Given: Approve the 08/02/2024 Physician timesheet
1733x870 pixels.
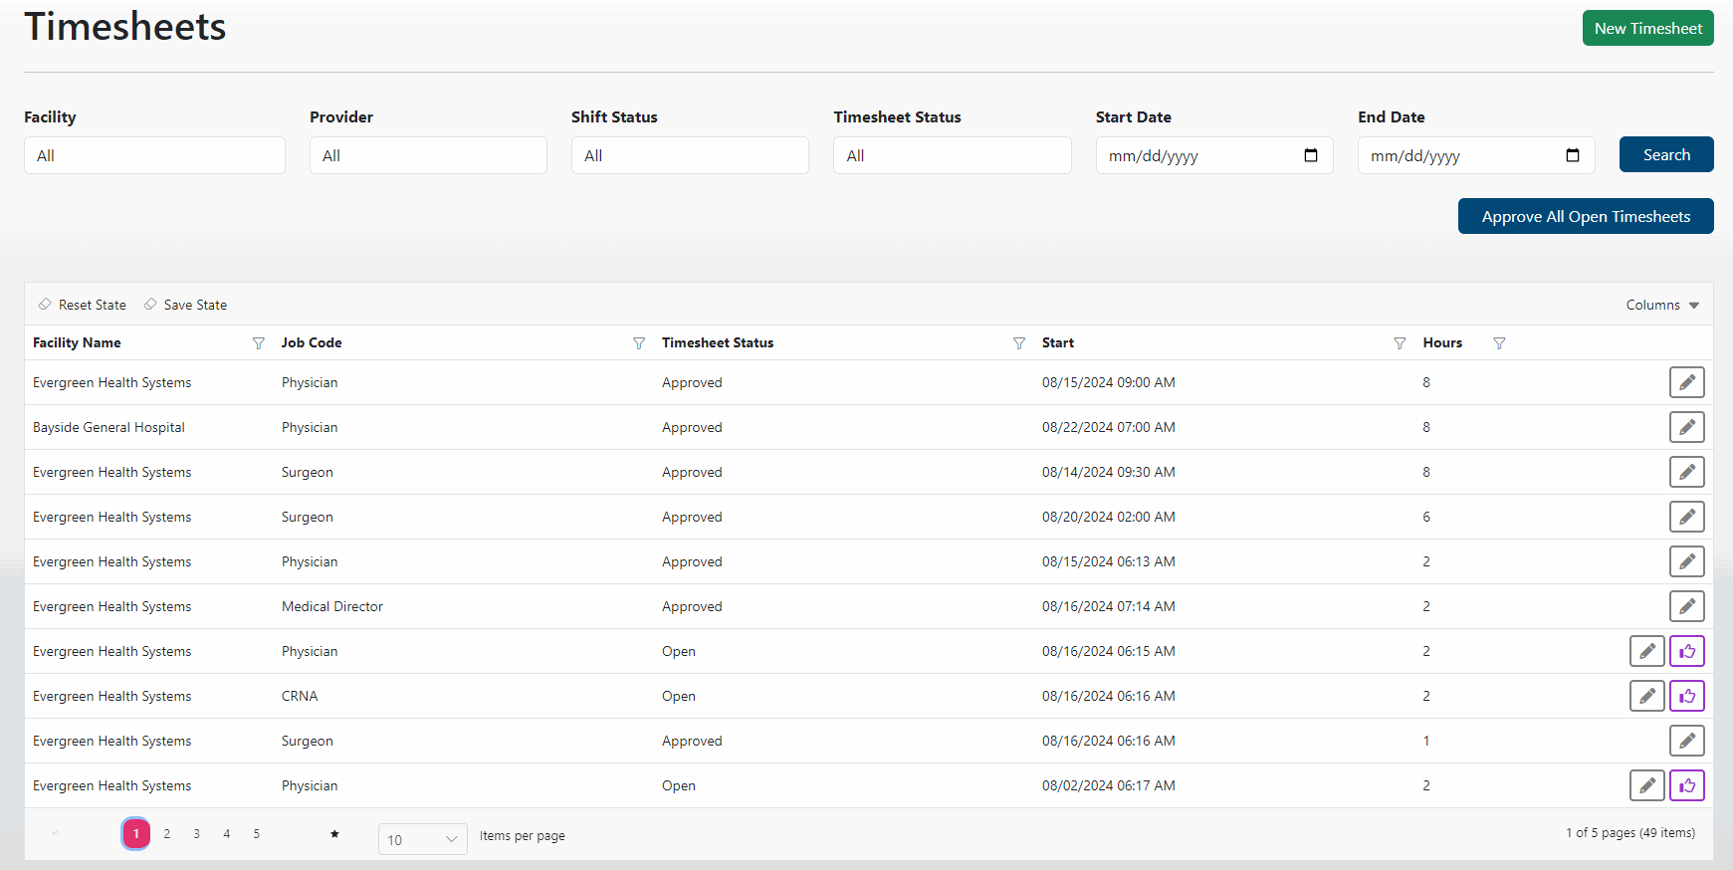Looking at the screenshot, I should 1686,785.
